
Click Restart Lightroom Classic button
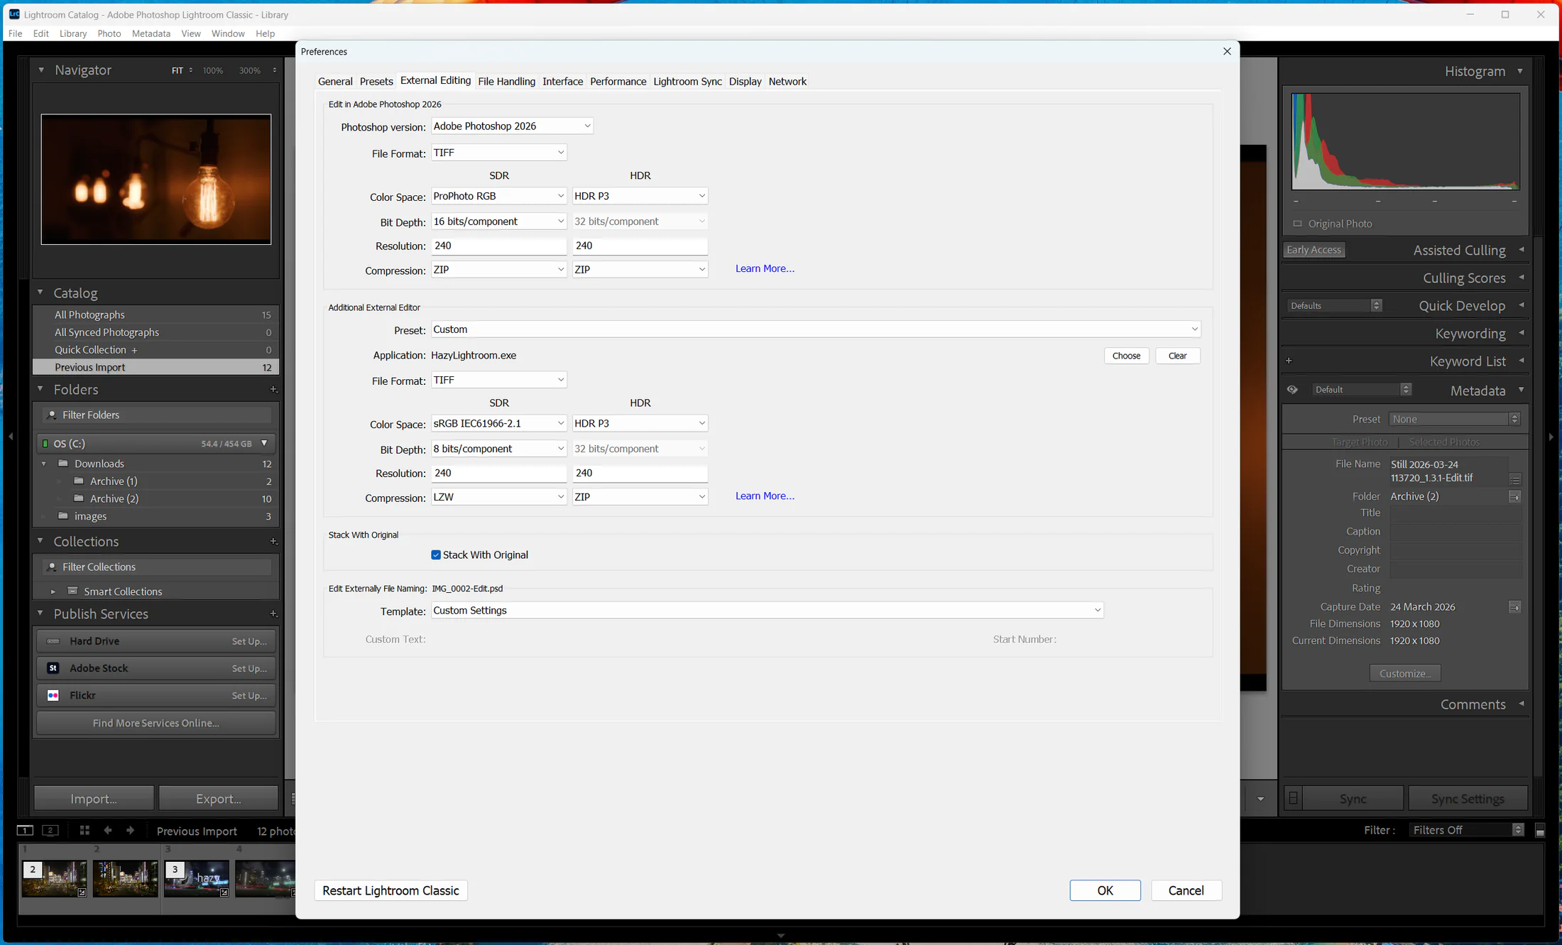click(390, 890)
